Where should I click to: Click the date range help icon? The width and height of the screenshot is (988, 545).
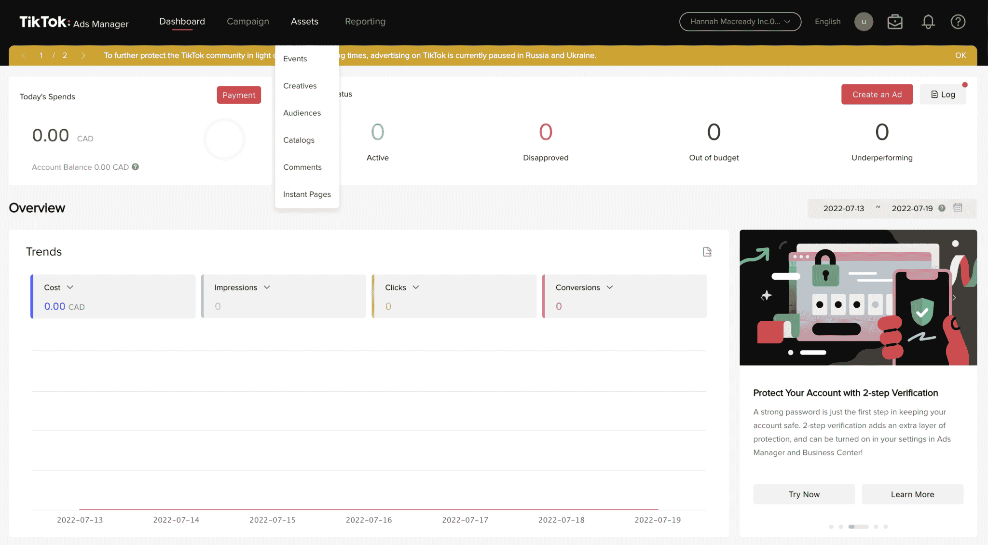pos(942,208)
